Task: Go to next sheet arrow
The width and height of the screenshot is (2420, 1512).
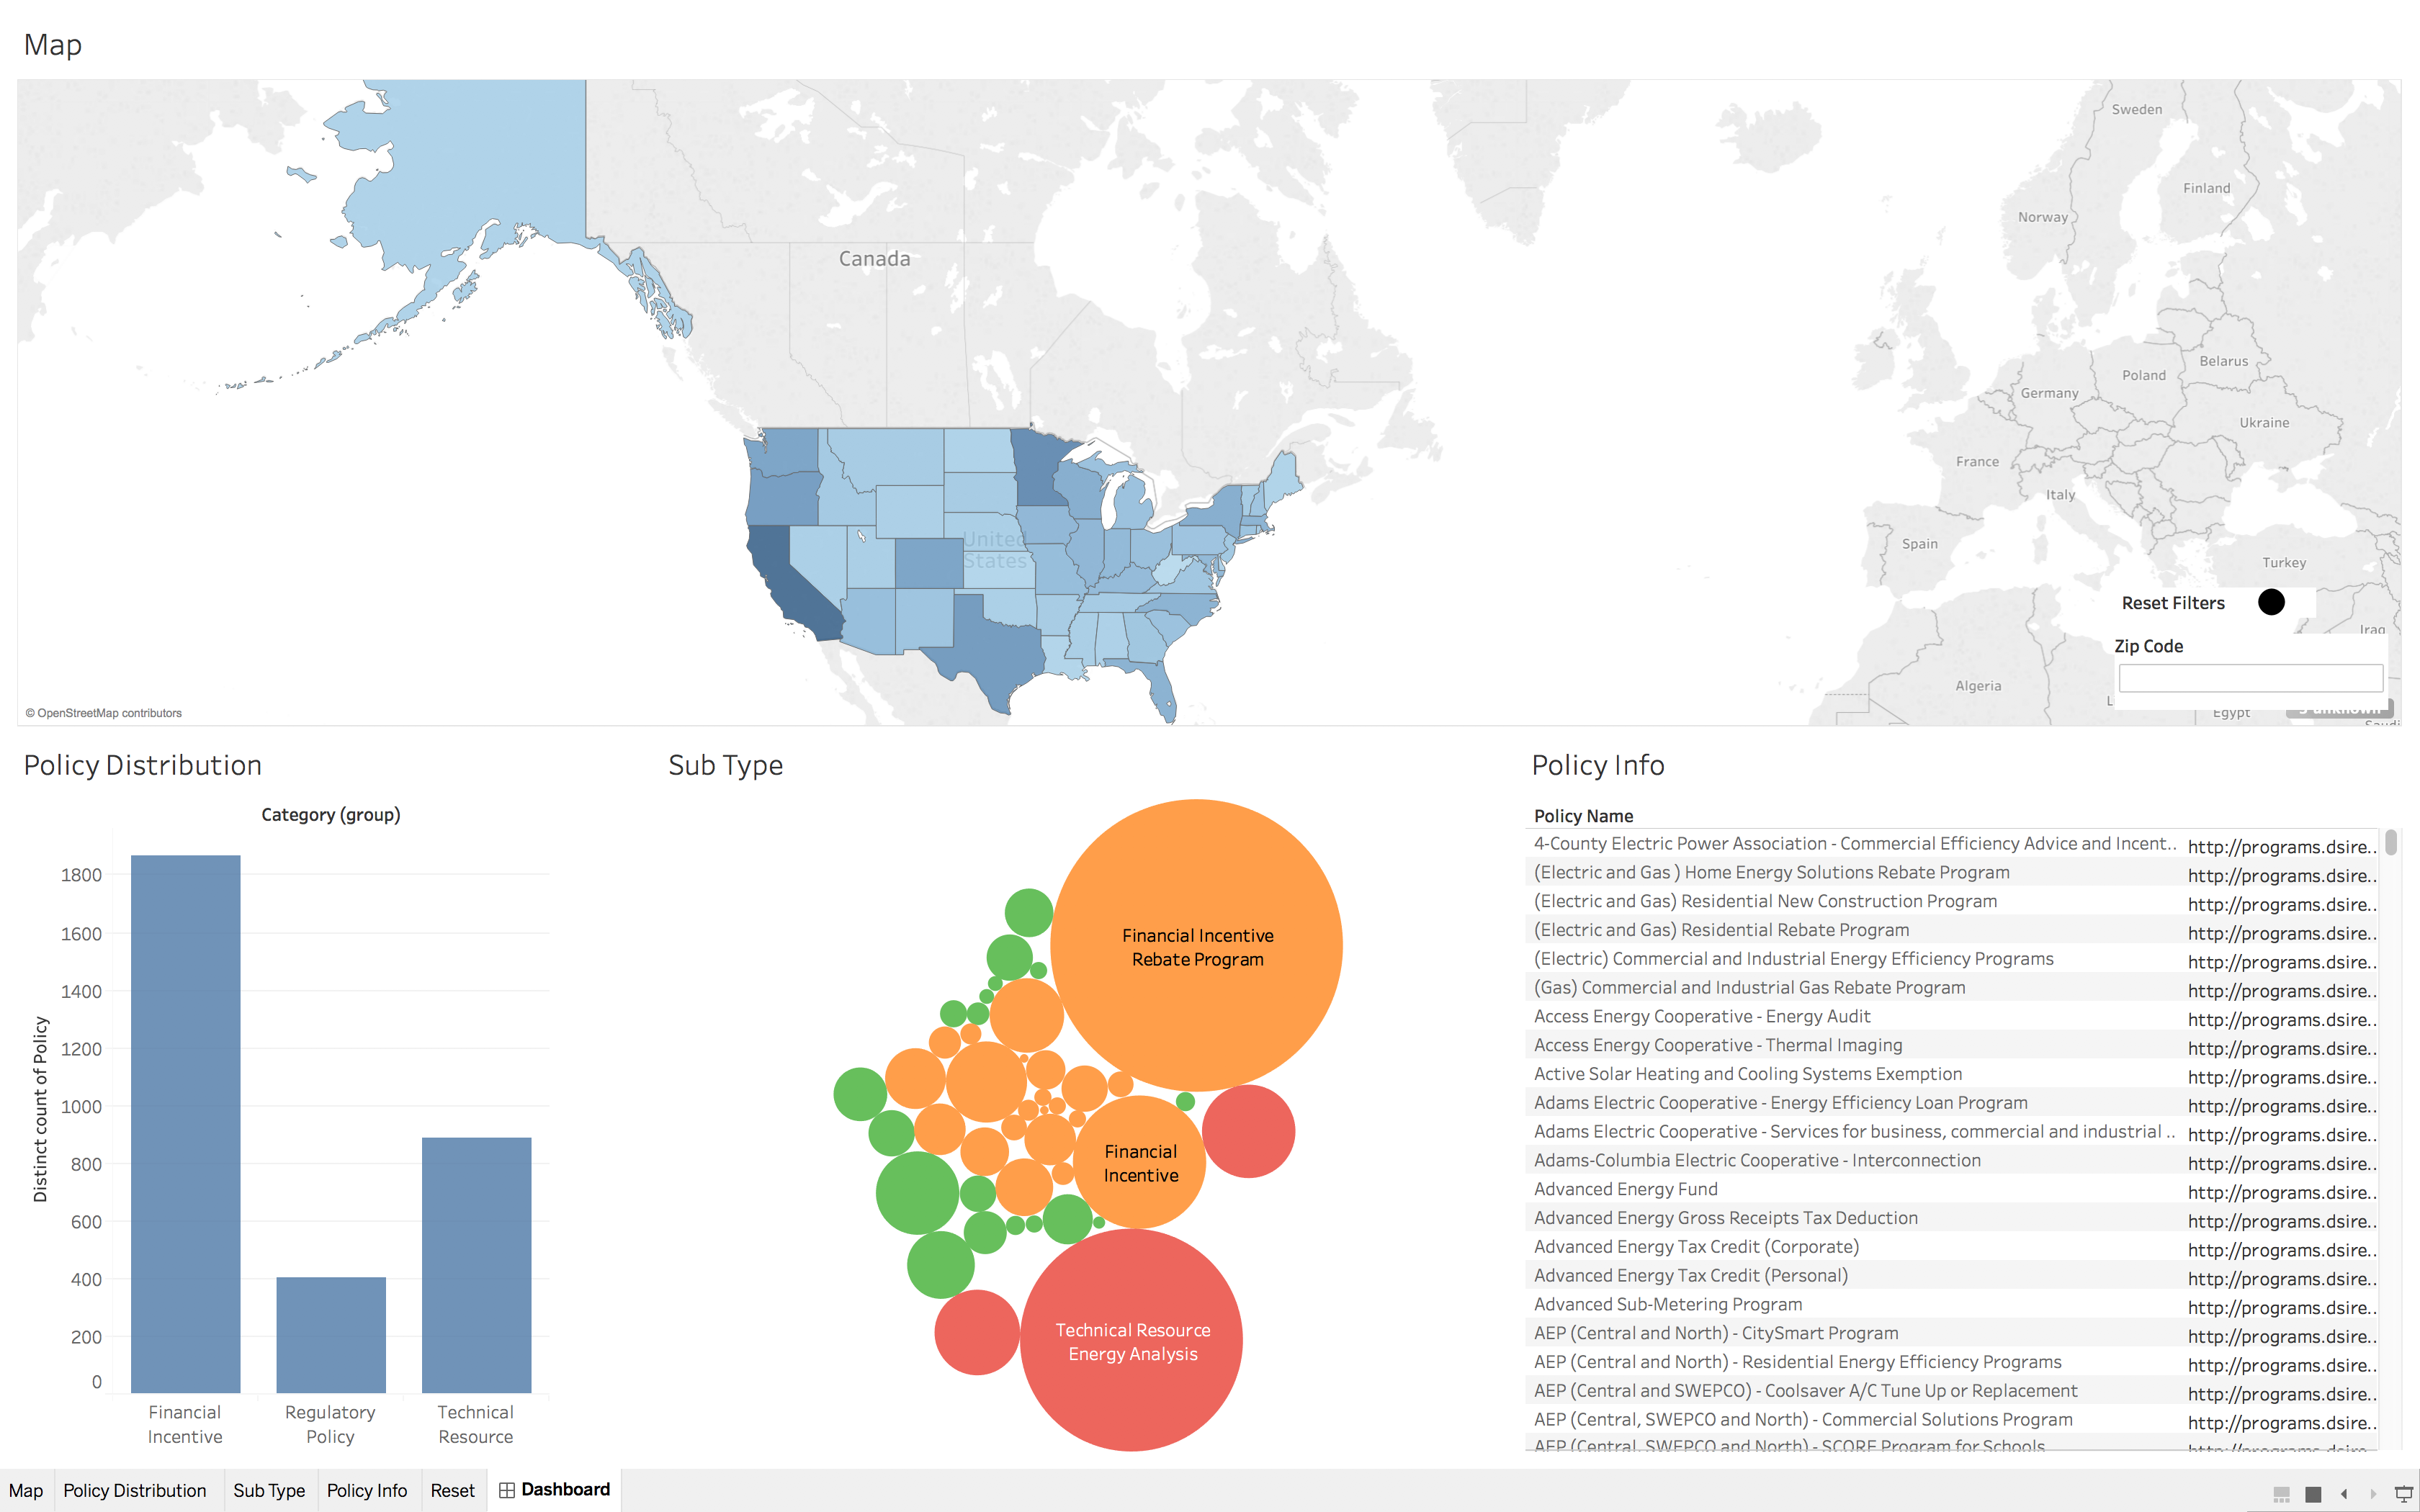Action: click(2373, 1493)
